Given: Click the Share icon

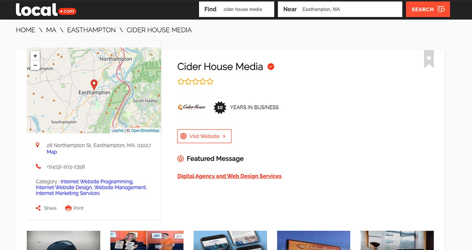Looking at the screenshot, I should click(39, 208).
